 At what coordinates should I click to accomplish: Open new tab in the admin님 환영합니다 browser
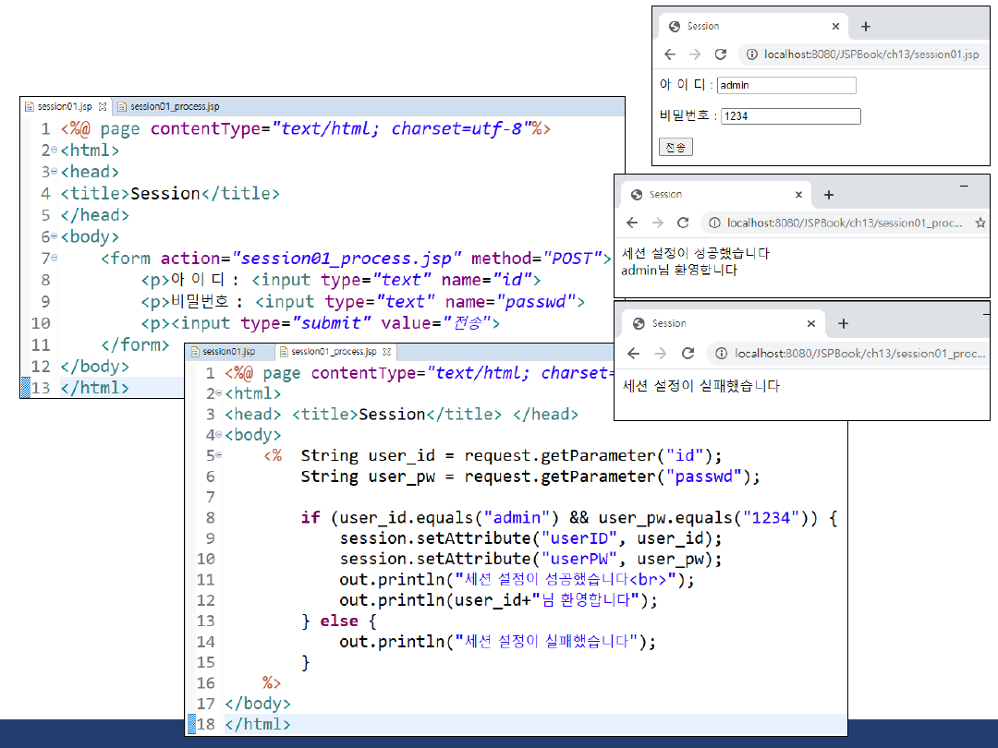pyautogui.click(x=829, y=195)
